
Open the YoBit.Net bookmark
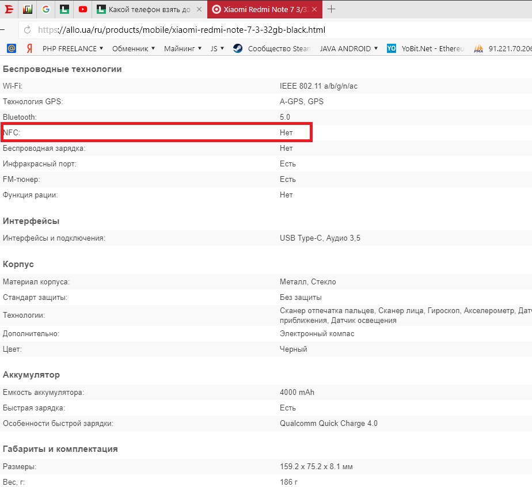[x=425, y=48]
